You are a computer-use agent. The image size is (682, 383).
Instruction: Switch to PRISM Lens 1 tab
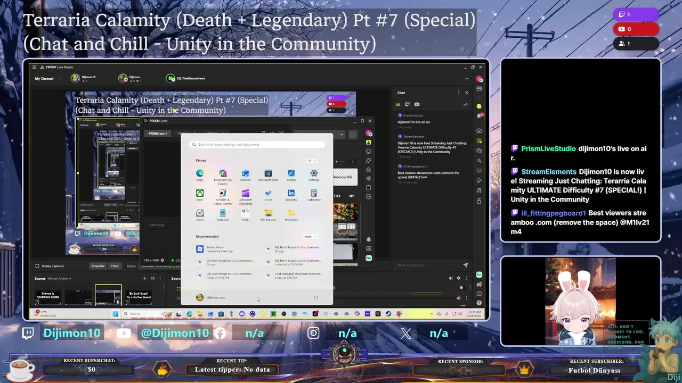[158, 134]
